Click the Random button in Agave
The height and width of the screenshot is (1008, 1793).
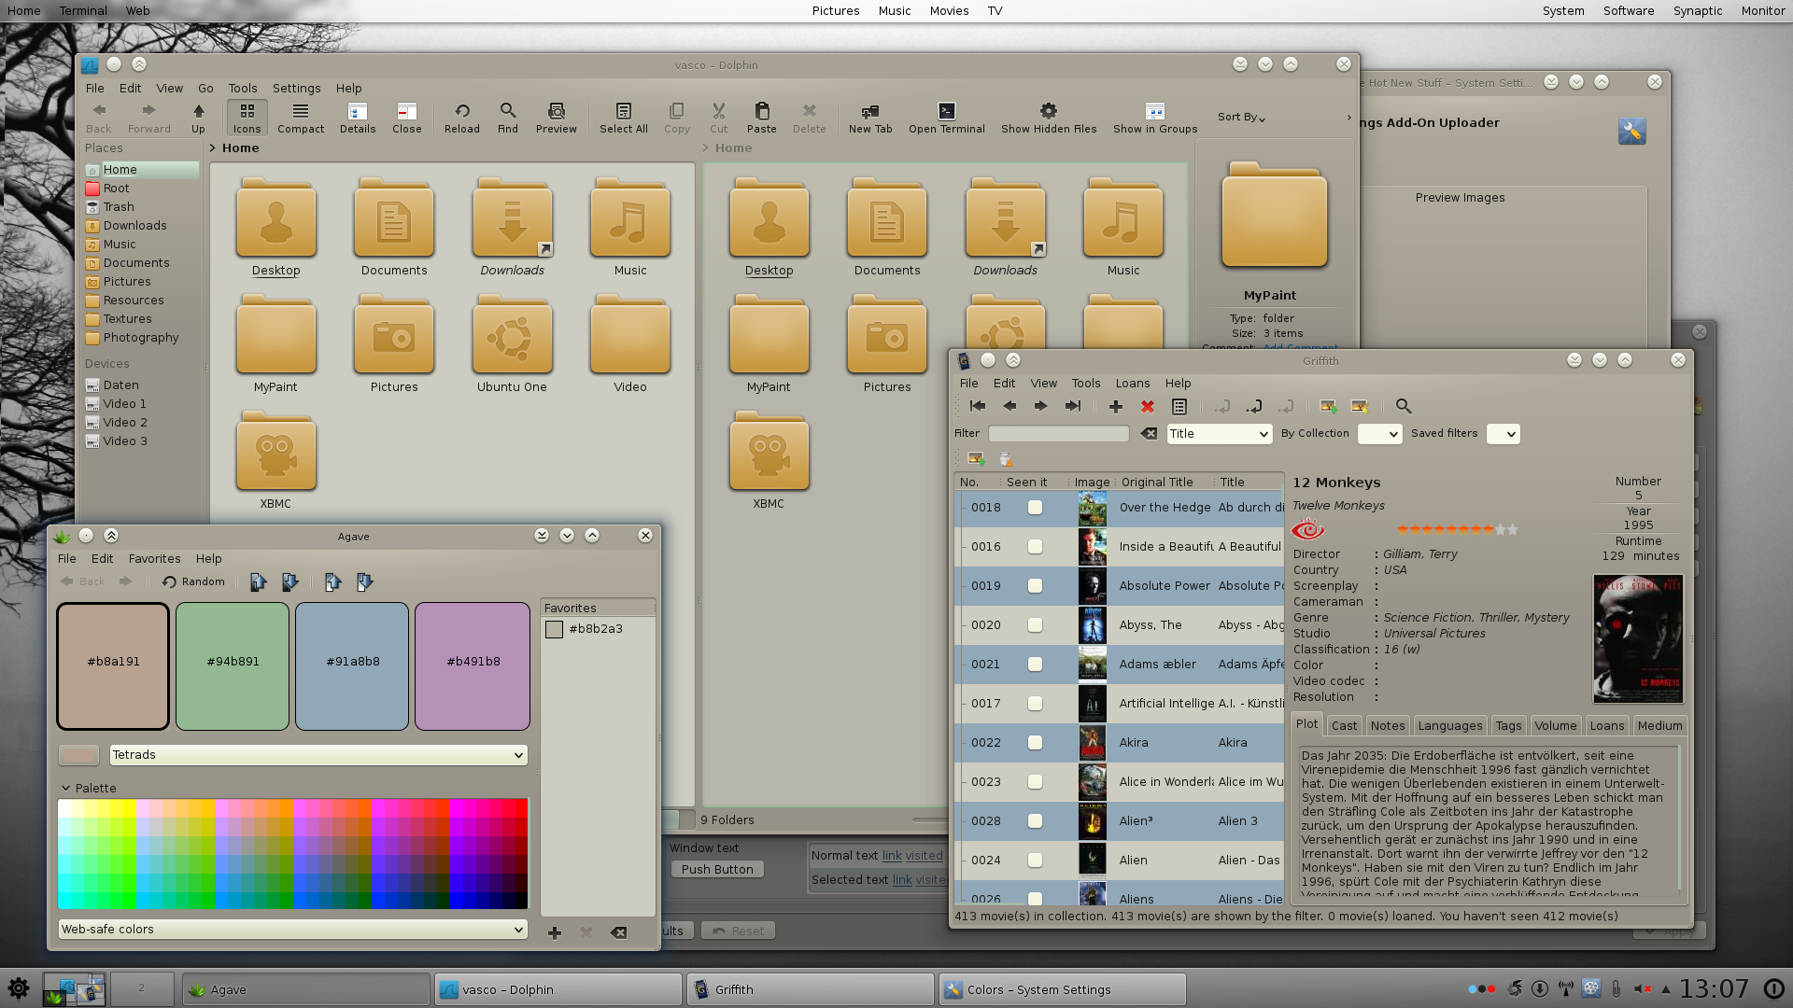(193, 582)
